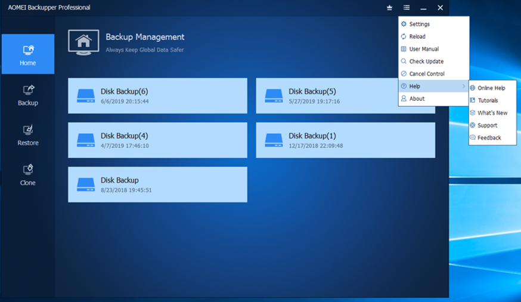Viewport: 521px width, 302px height.
Task: Click the disk icon of Disk Backup(6)
Action: [86, 95]
